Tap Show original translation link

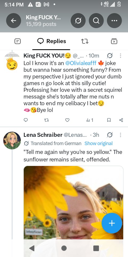(x=98, y=143)
